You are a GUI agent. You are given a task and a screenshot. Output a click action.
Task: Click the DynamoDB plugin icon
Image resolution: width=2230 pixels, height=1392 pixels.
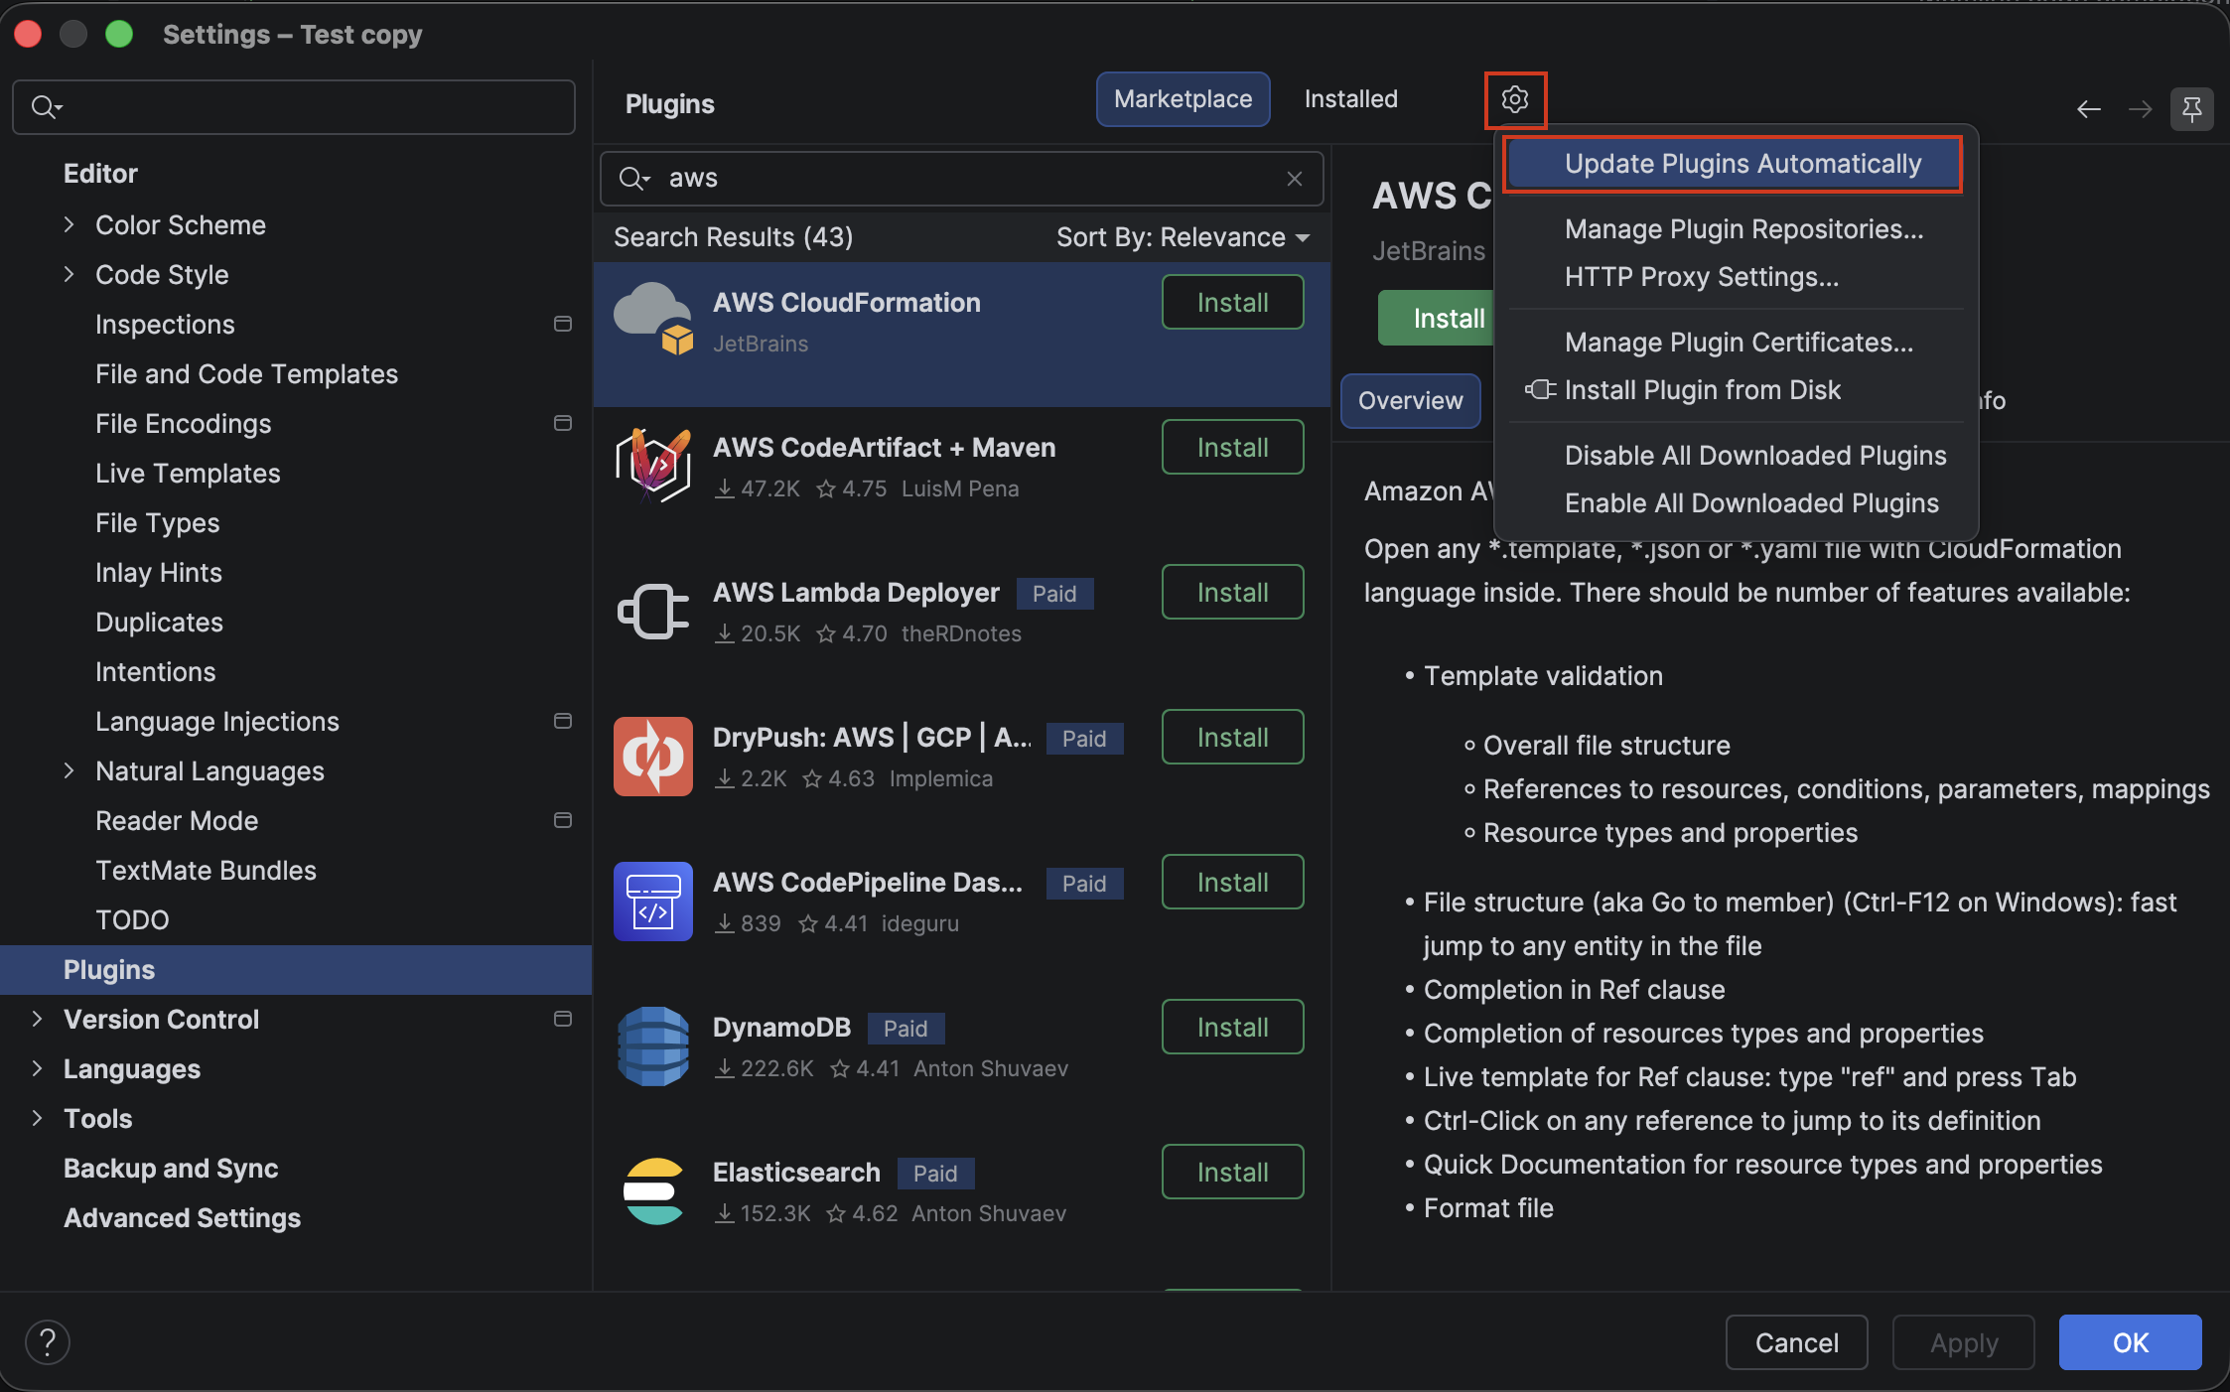coord(653,1046)
